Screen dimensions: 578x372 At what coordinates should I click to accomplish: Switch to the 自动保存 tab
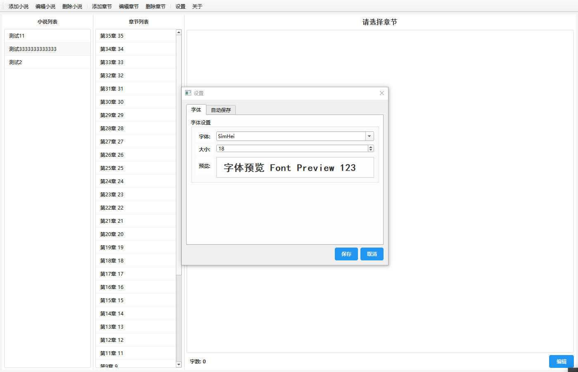pos(221,110)
